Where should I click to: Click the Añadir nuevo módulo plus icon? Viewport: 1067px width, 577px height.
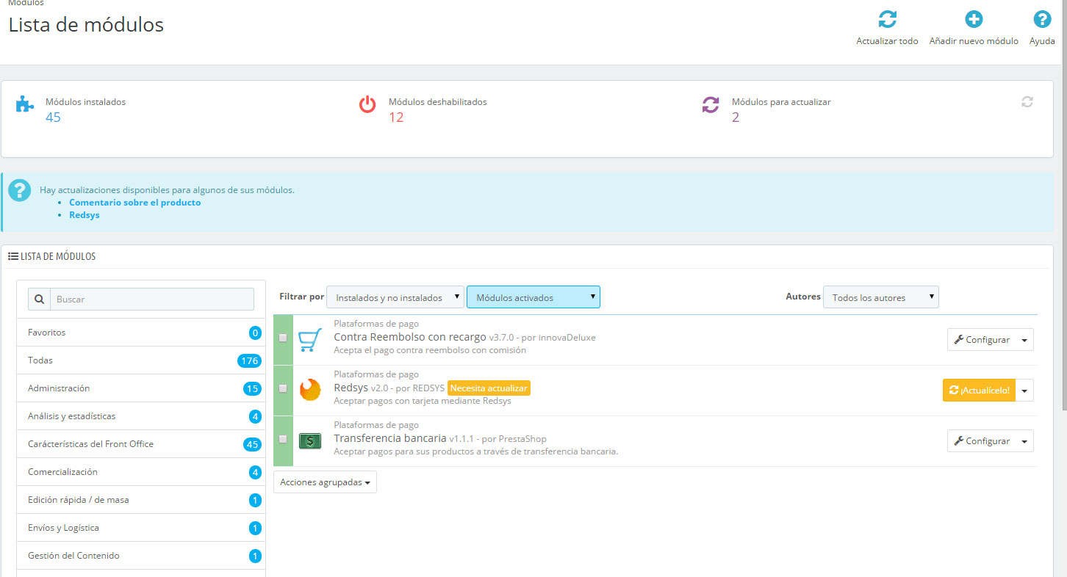click(974, 19)
